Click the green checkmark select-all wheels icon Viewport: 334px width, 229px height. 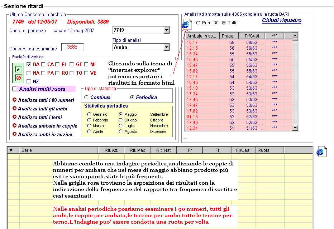[x=18, y=69]
